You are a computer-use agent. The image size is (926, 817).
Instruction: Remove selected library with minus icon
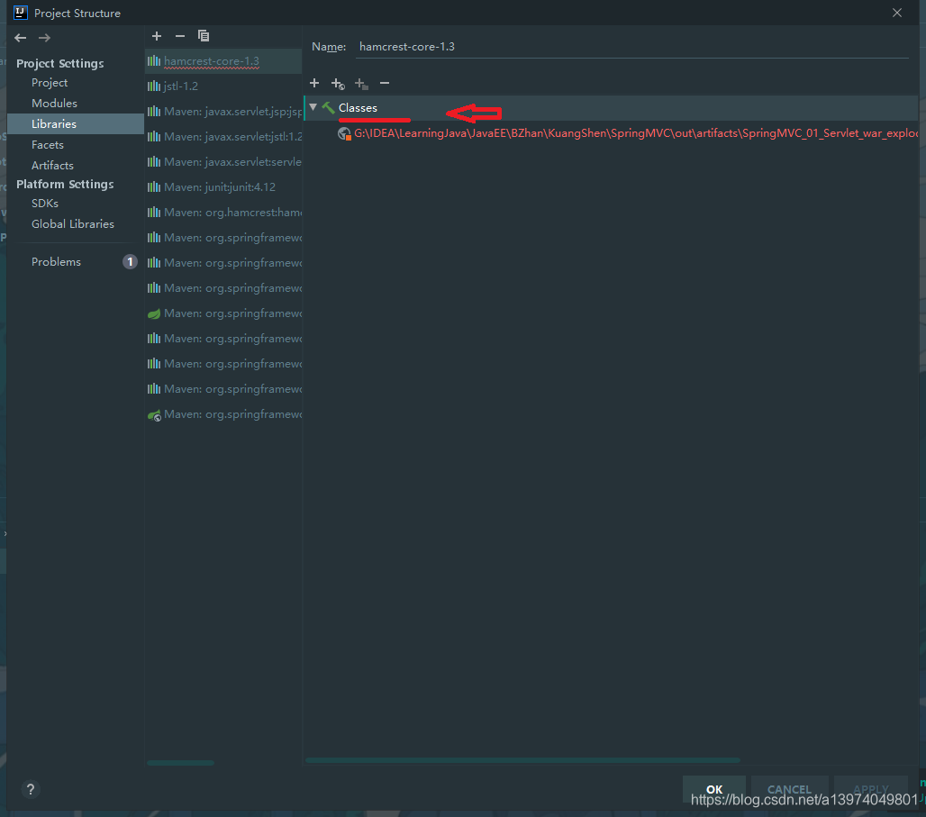pos(180,36)
